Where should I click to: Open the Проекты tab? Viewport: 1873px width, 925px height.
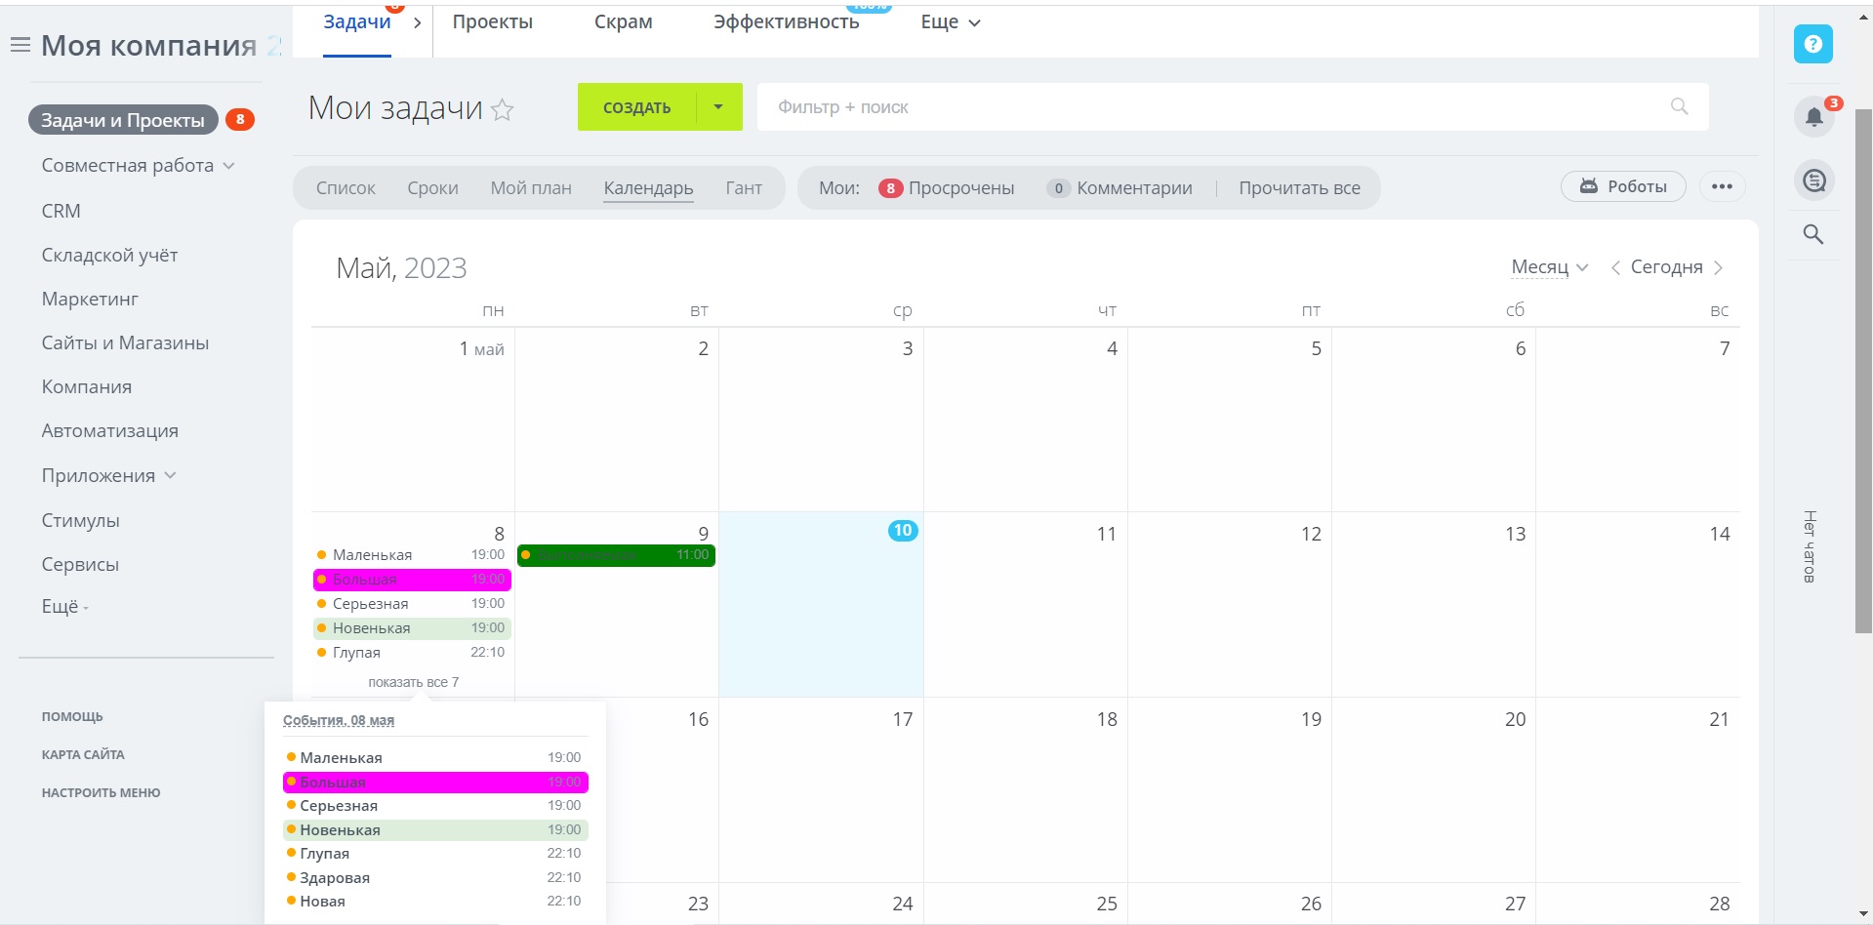pyautogui.click(x=492, y=22)
